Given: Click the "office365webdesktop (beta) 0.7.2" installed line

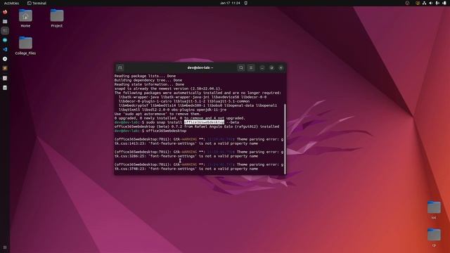Looking at the screenshot, I should tap(197, 126).
